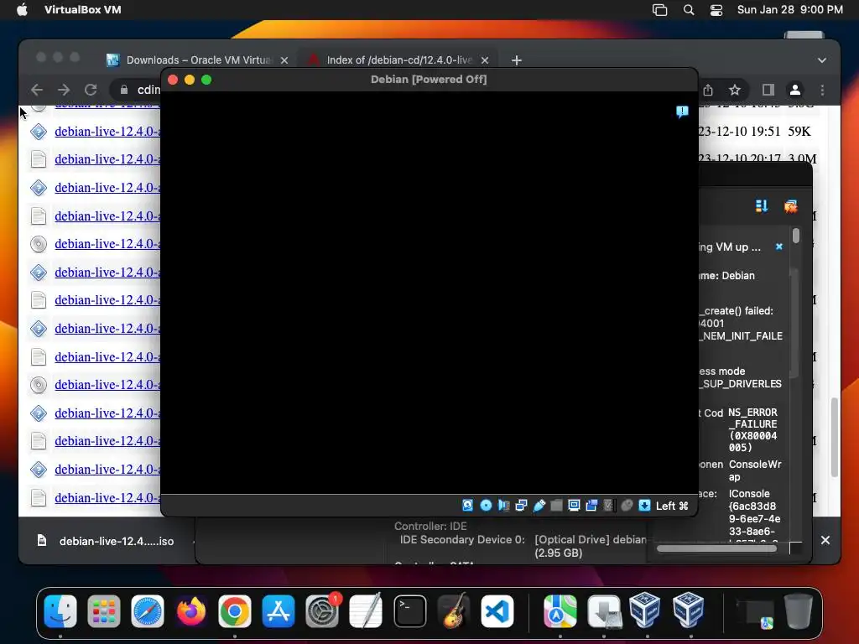Viewport: 859px width, 644px height.
Task: Click the shared folders indicator in VM status bar
Action: (x=557, y=506)
